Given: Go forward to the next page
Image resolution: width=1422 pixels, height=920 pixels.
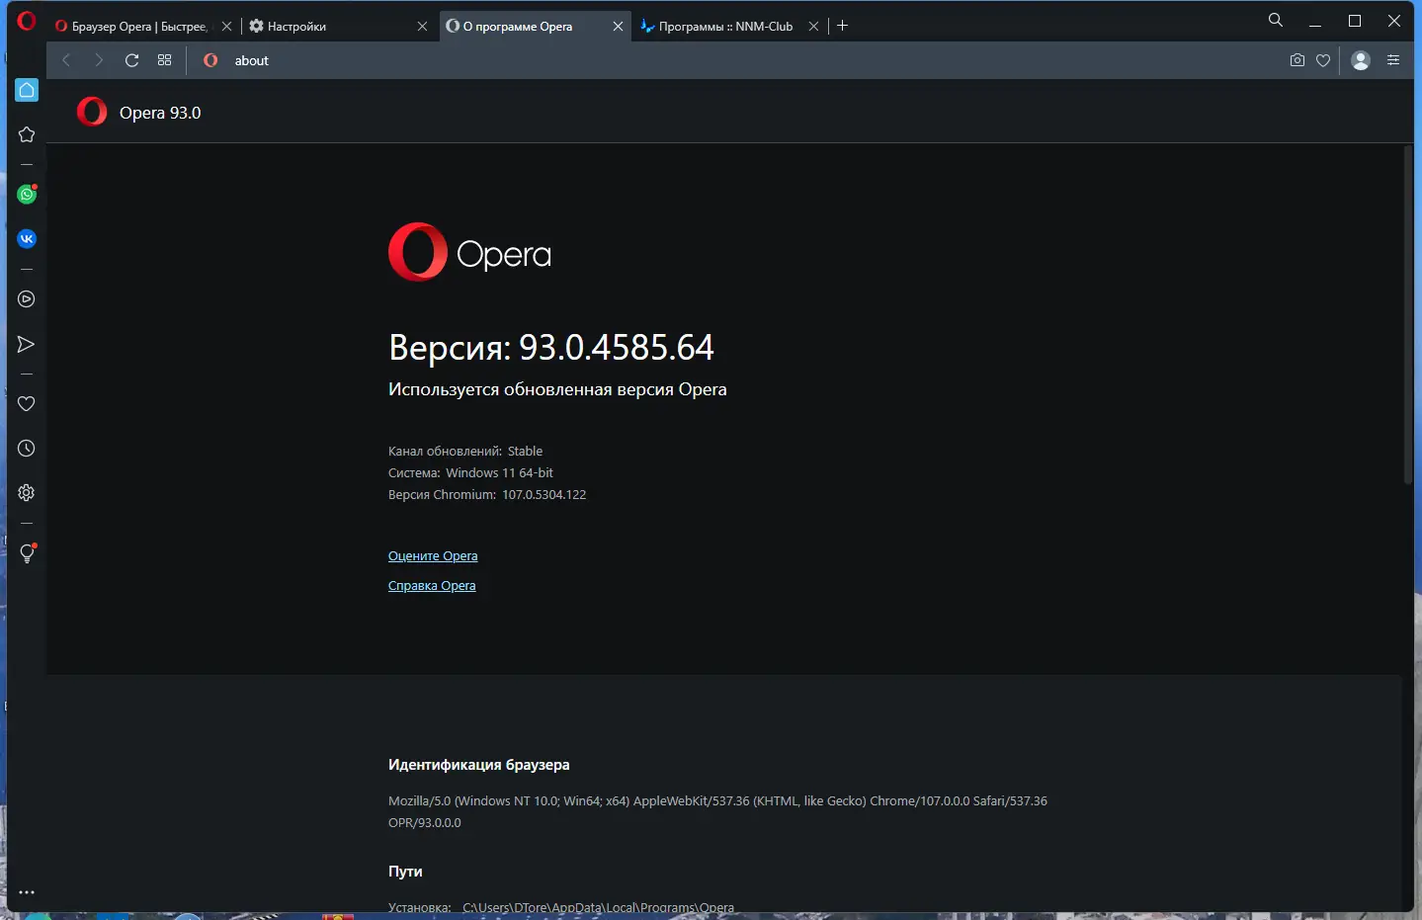Looking at the screenshot, I should tap(98, 60).
